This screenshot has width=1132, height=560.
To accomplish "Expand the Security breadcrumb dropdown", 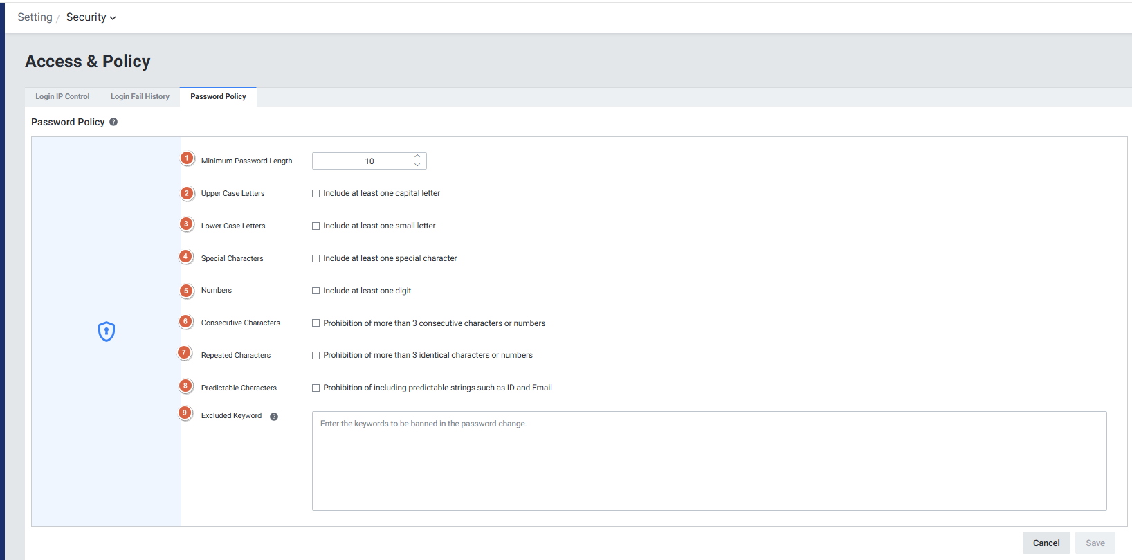I will pos(91,17).
